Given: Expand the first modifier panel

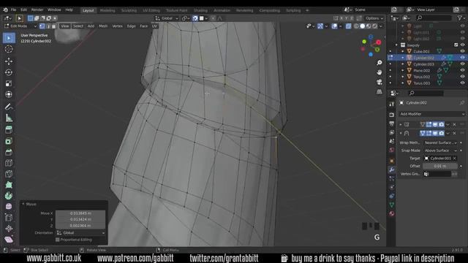Looking at the screenshot, I should tap(401, 124).
